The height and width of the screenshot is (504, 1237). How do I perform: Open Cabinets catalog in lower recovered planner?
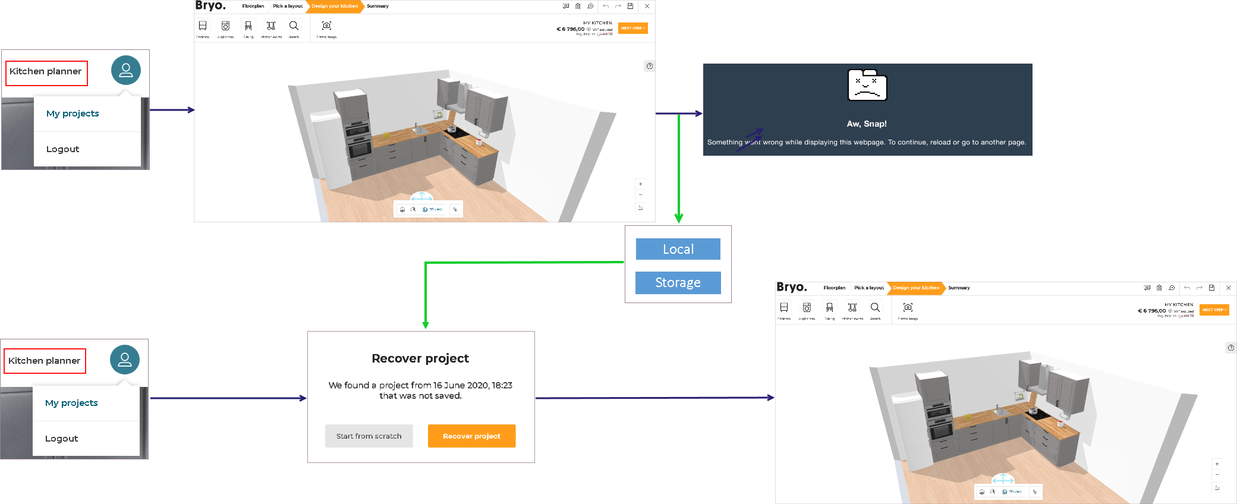pyautogui.click(x=784, y=308)
